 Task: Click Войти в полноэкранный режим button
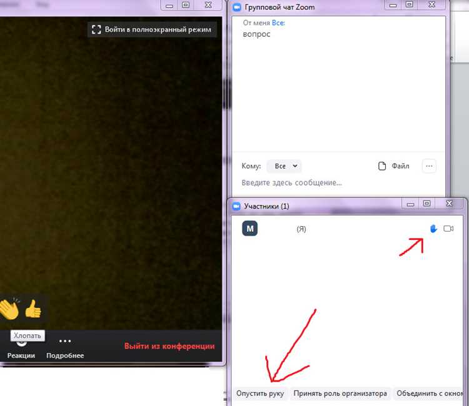click(152, 29)
